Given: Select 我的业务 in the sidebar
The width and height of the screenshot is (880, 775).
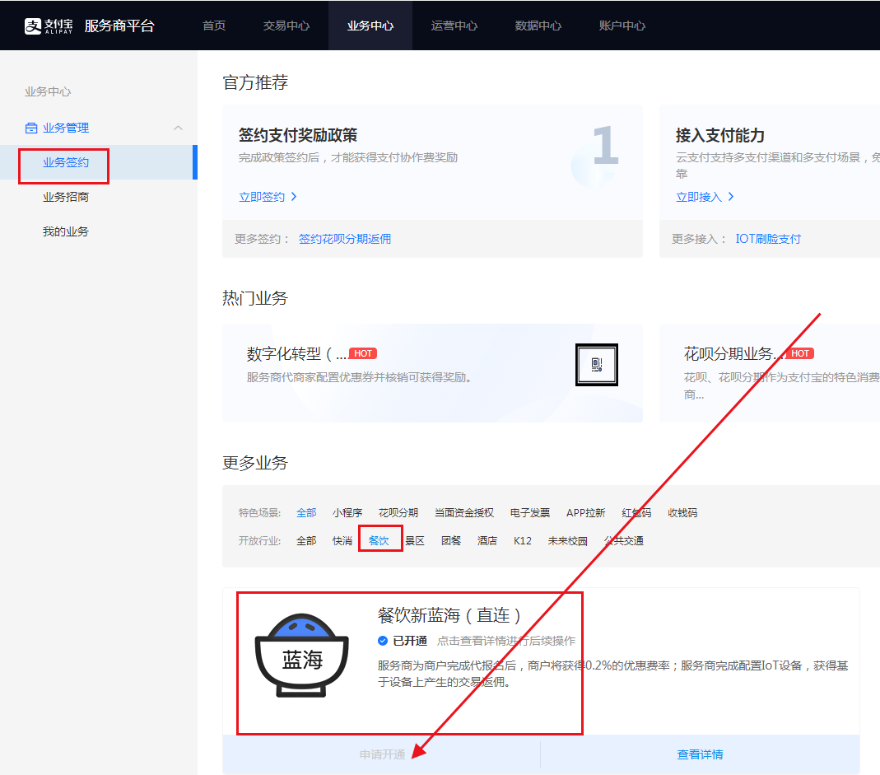Looking at the screenshot, I should (x=66, y=231).
